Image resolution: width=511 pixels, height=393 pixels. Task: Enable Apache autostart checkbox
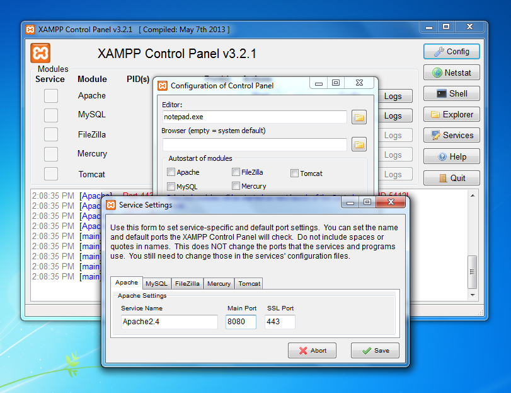(x=171, y=172)
